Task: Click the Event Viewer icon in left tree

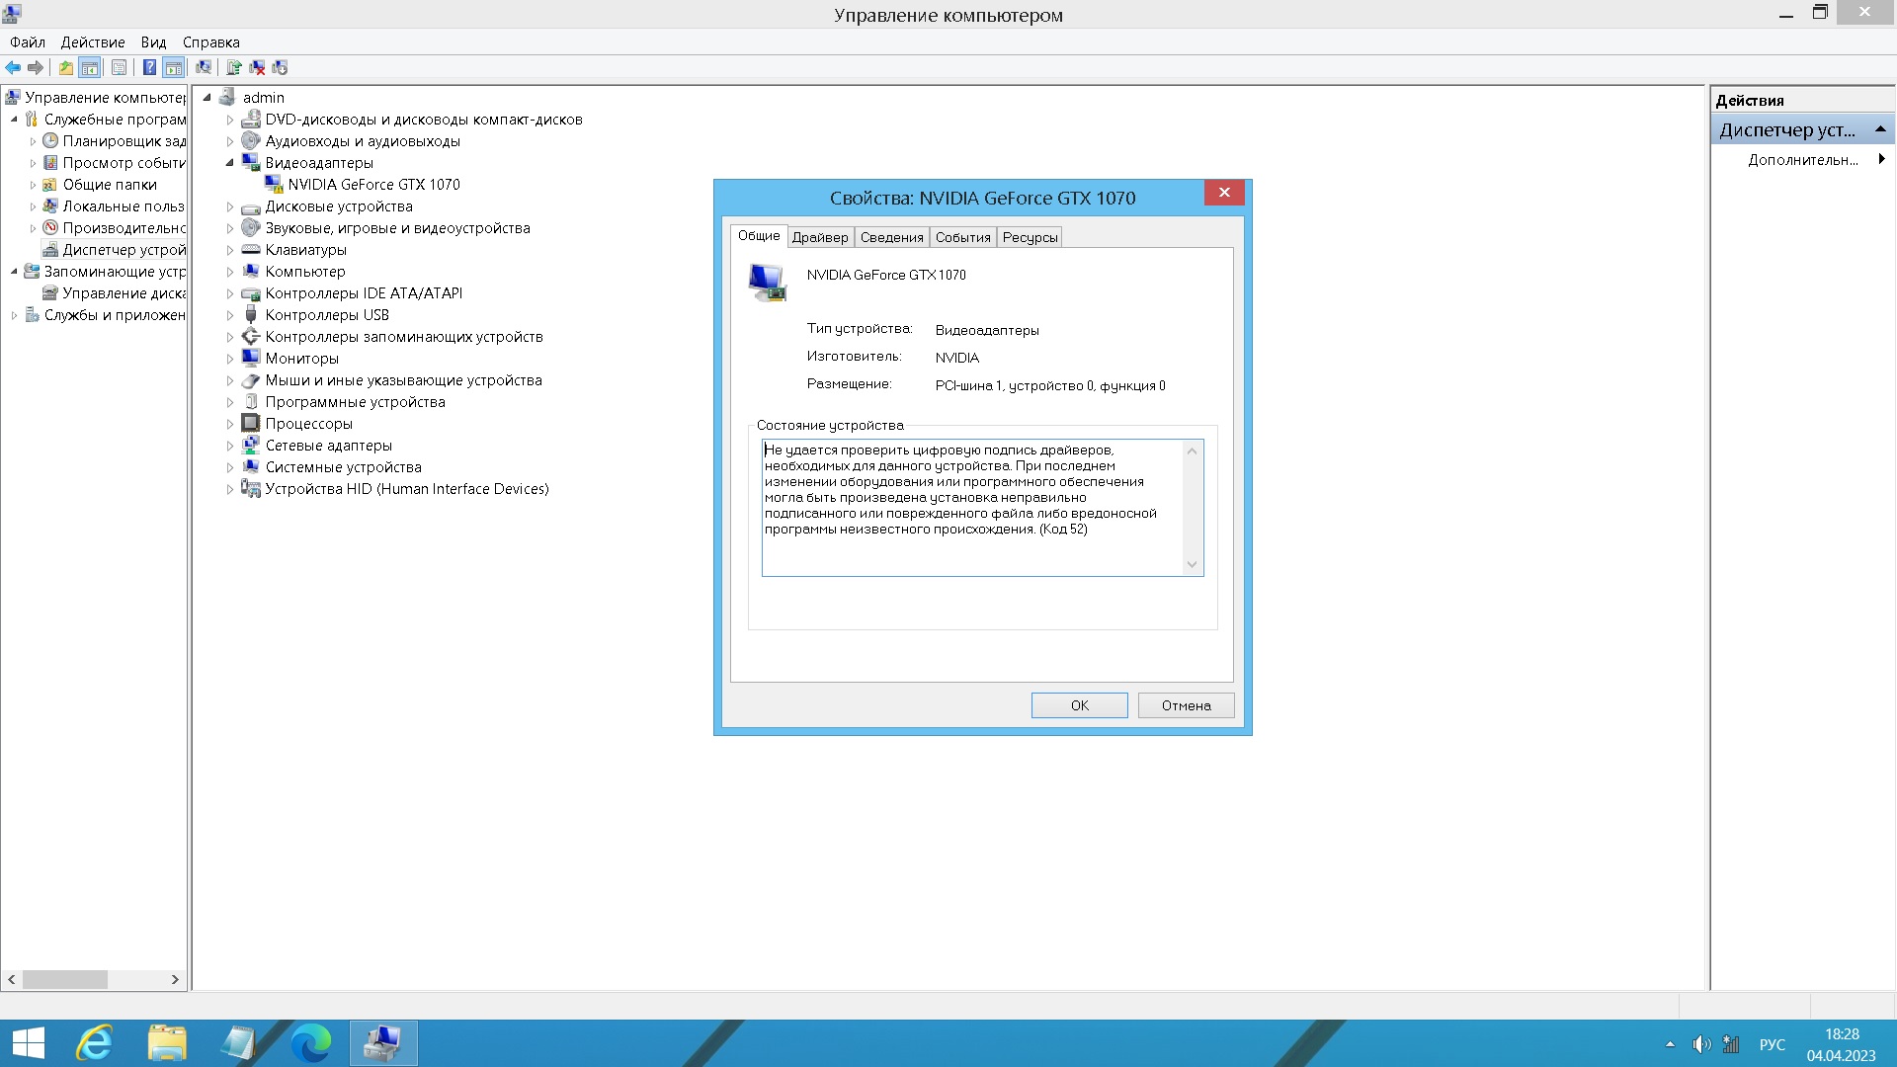Action: 50,163
